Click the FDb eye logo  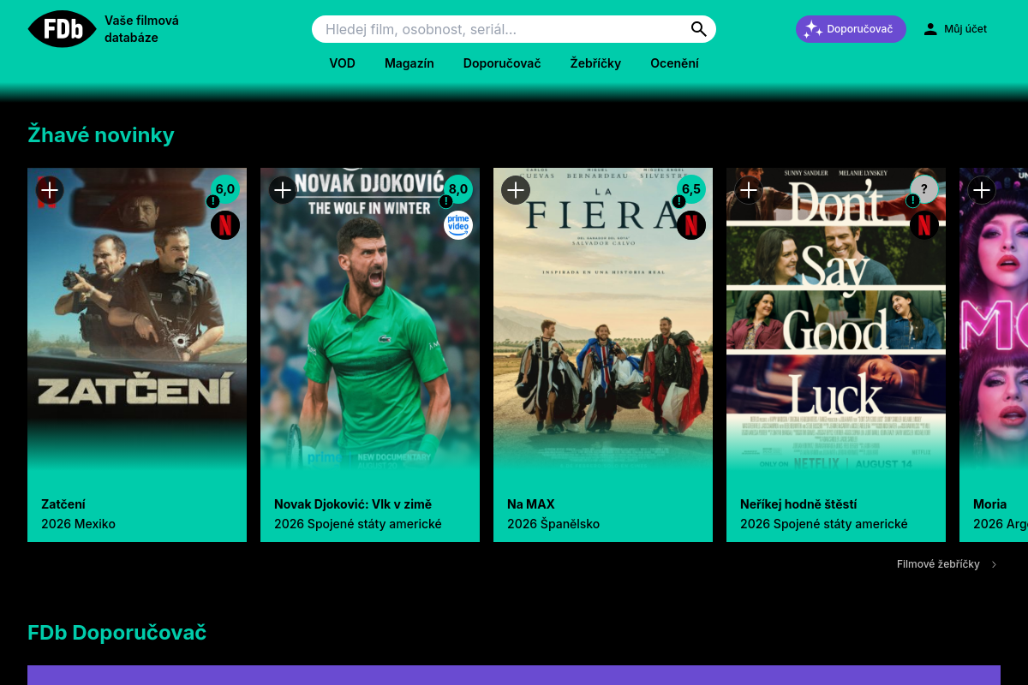[62, 29]
